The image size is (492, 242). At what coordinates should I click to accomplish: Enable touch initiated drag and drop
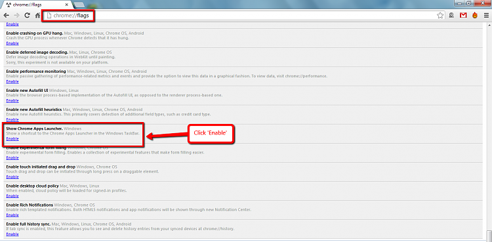tap(12, 177)
